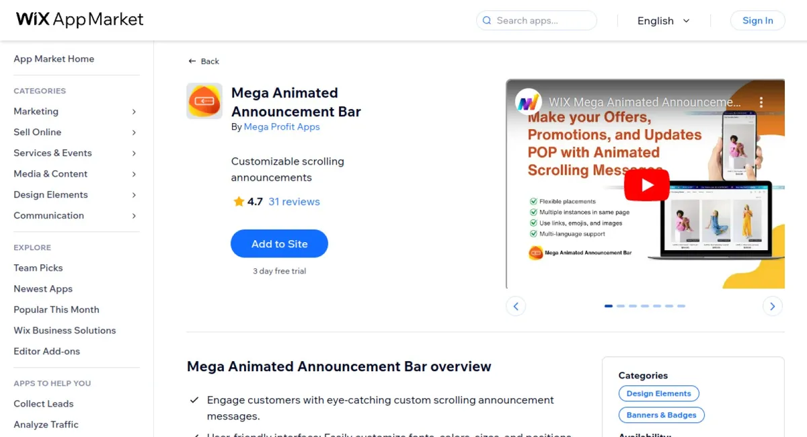Click the 'Categories' heading in side card

pos(643,375)
